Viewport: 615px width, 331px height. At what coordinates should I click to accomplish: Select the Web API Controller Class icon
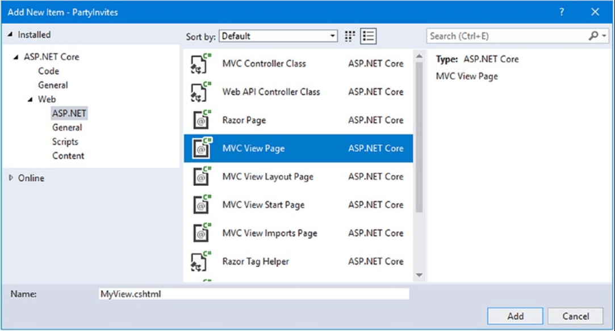click(x=200, y=92)
